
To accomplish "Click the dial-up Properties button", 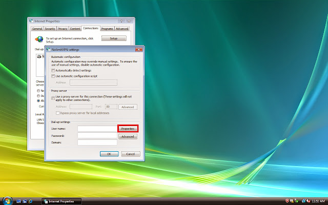I will pyautogui.click(x=128, y=129).
